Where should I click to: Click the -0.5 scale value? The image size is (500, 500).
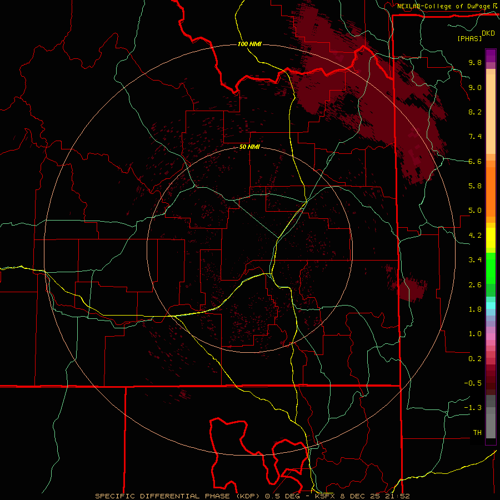(x=473, y=383)
